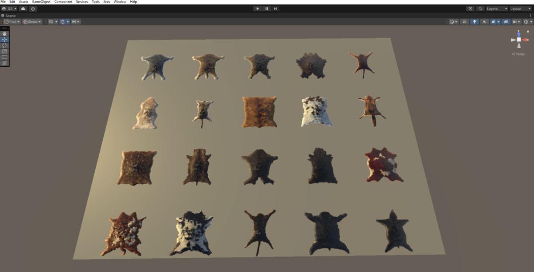Image resolution: width=534 pixels, height=272 pixels.
Task: Select the Move tool
Action: tap(4, 40)
